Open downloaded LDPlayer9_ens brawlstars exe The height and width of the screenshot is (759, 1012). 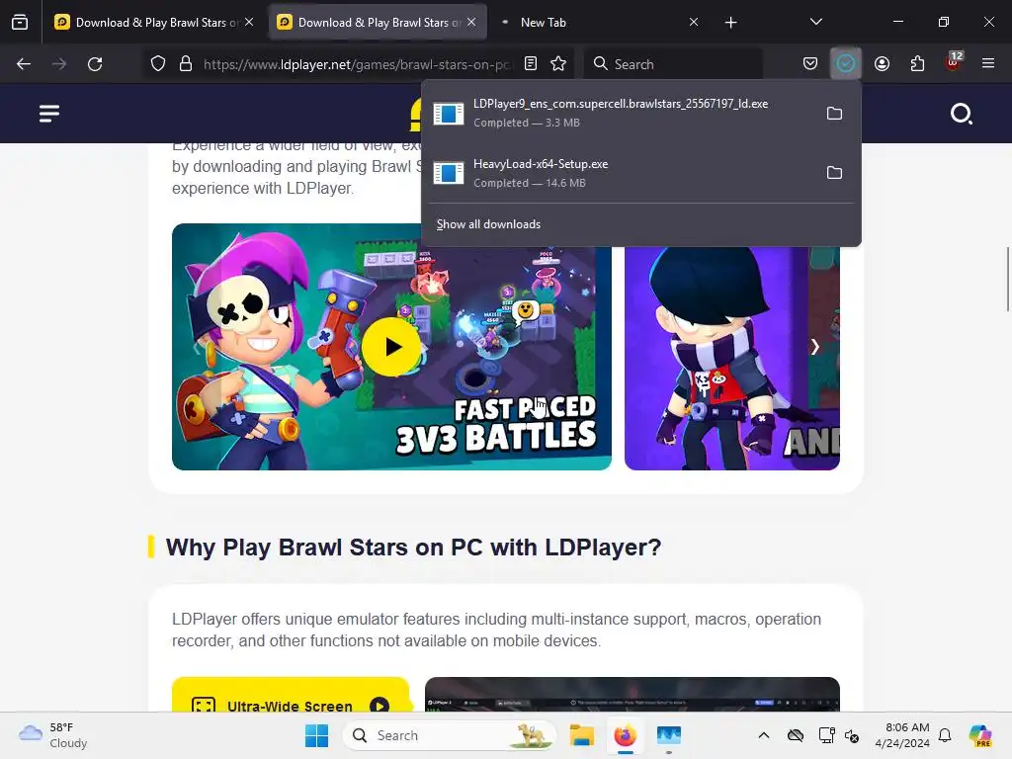620,113
